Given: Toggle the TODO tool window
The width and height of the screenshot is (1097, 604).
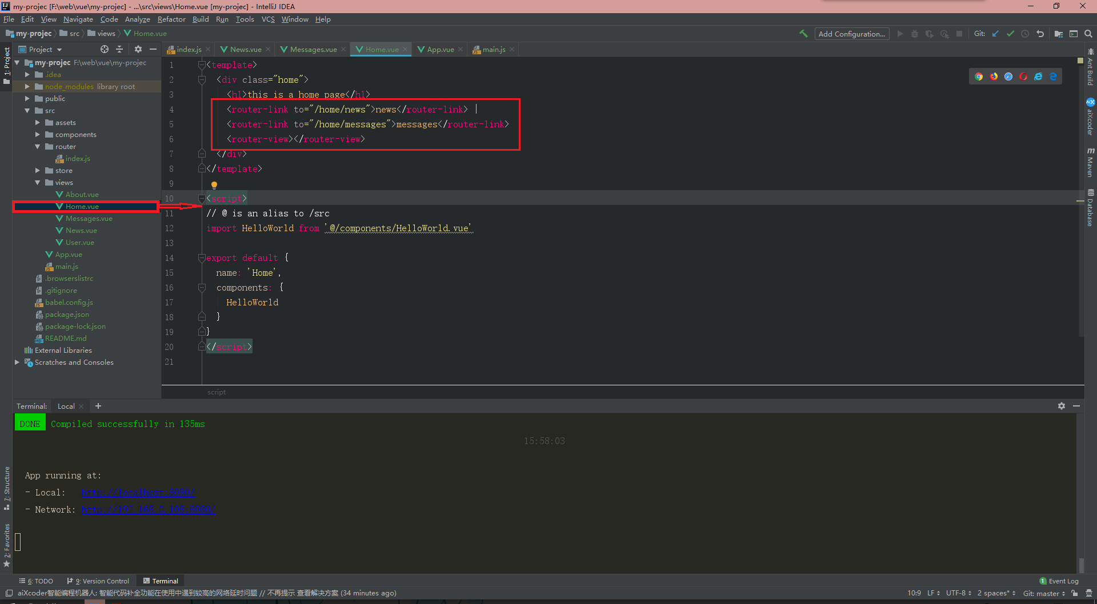Looking at the screenshot, I should tap(36, 581).
